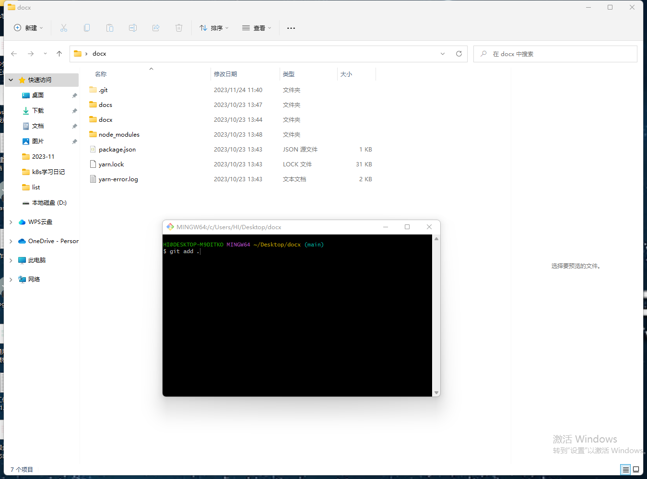The height and width of the screenshot is (479, 647).
Task: Click the Rename icon in toolbar
Action: pyautogui.click(x=133, y=28)
